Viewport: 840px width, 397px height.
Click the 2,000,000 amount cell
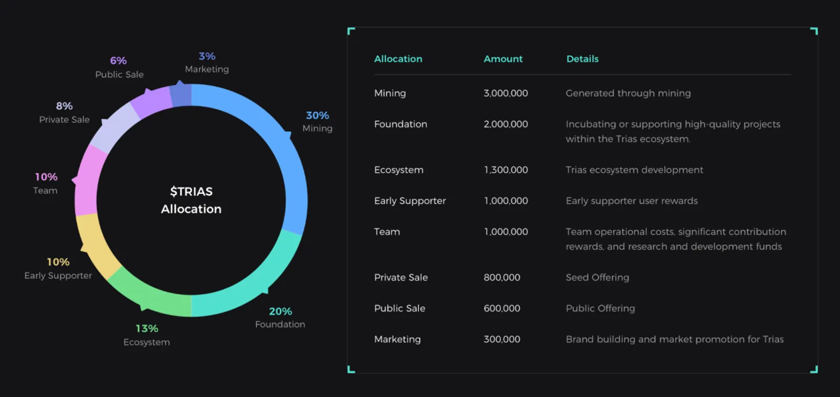[x=506, y=124]
